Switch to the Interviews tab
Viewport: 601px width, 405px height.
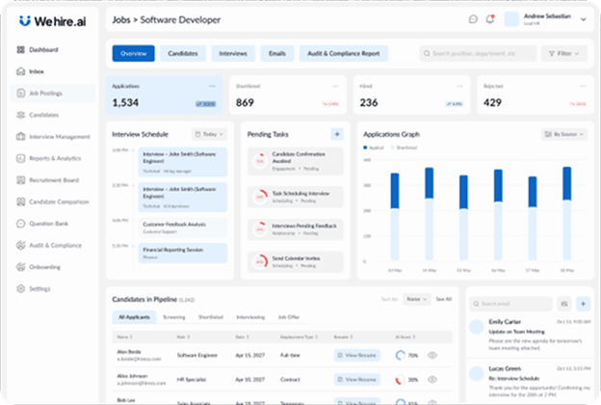(x=233, y=53)
